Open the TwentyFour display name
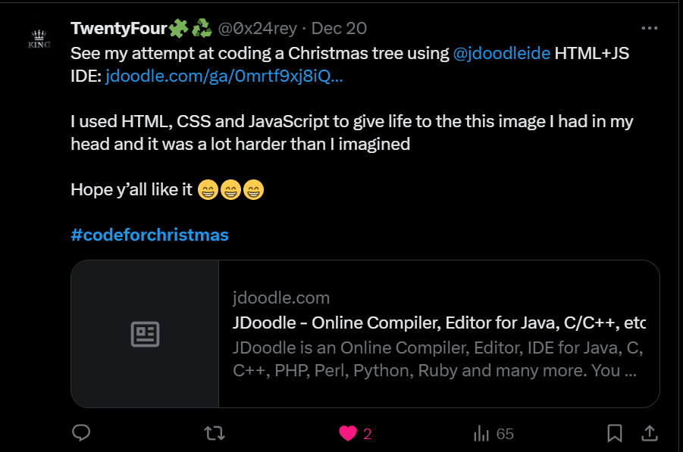The height and width of the screenshot is (452, 683). tap(118, 29)
